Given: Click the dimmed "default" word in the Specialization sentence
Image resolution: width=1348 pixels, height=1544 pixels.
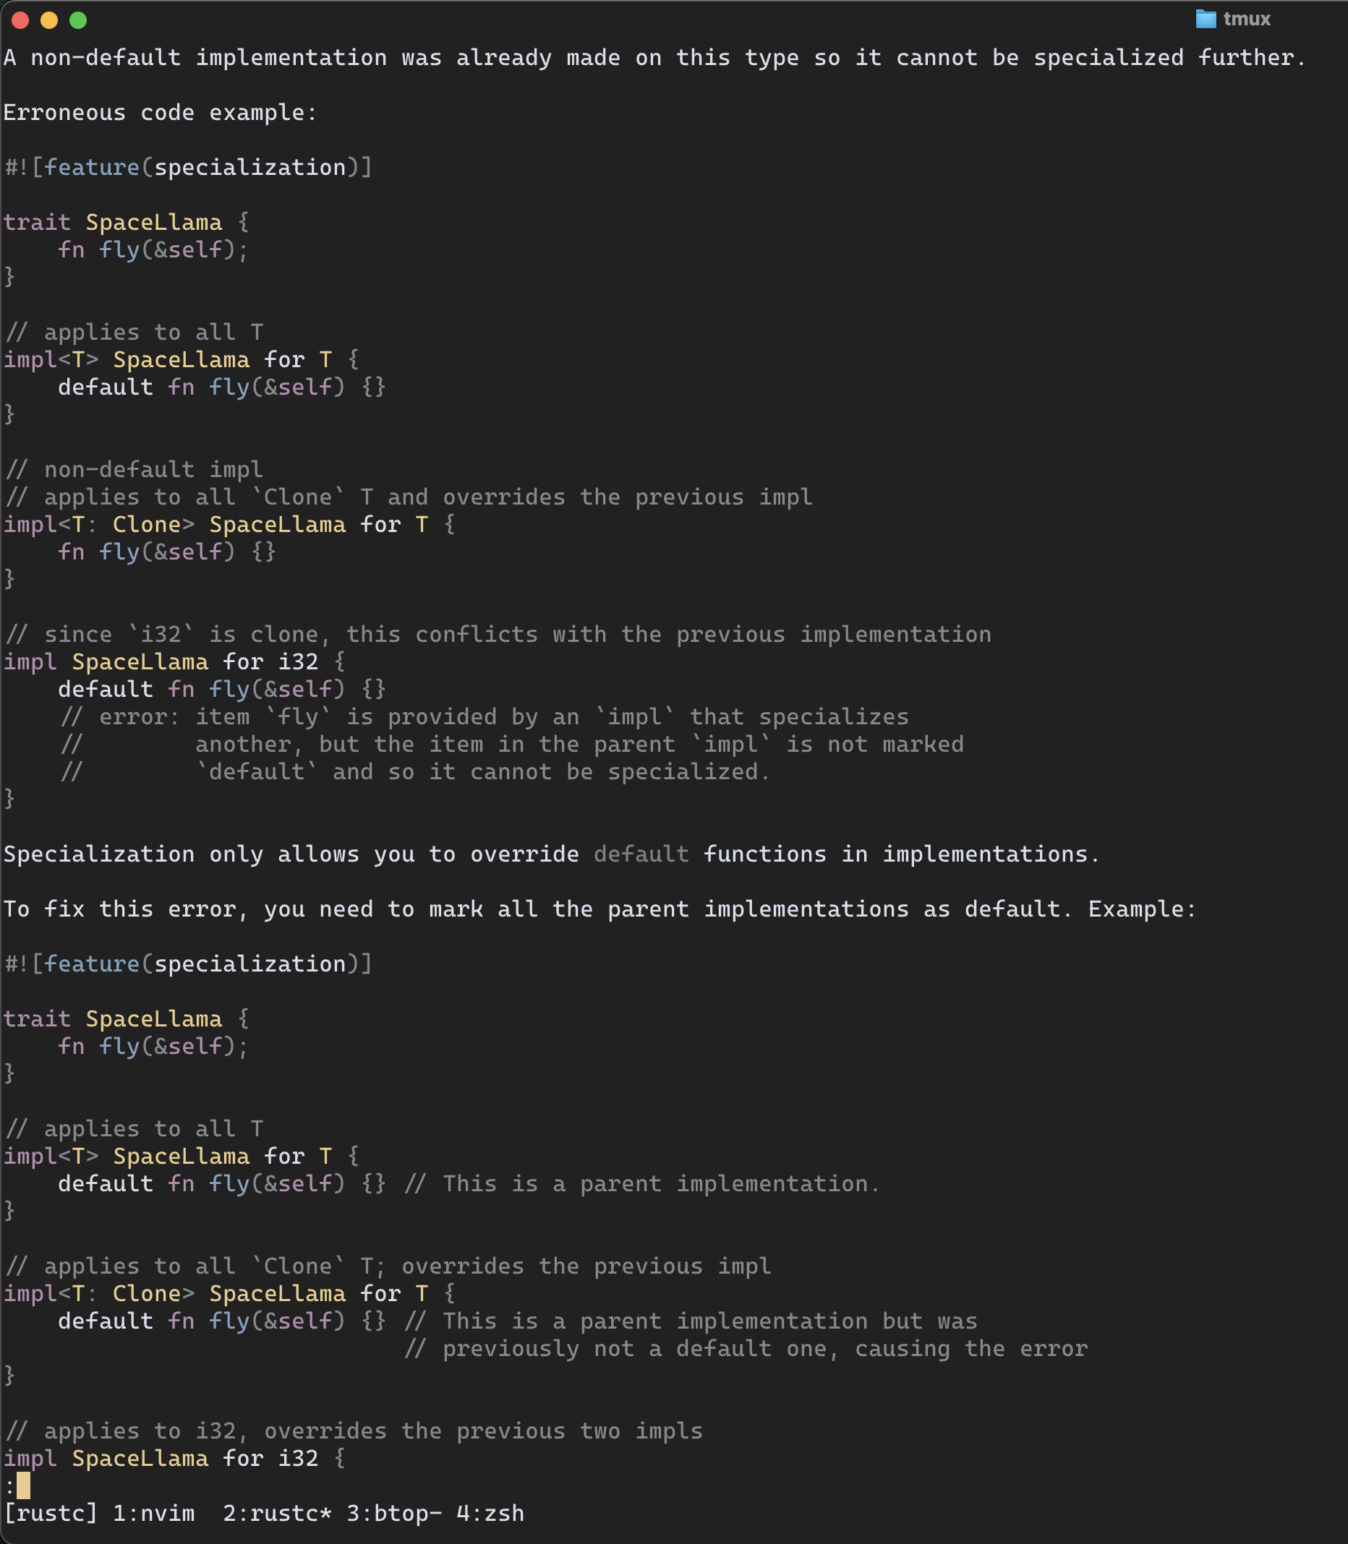Looking at the screenshot, I should pyautogui.click(x=641, y=854).
